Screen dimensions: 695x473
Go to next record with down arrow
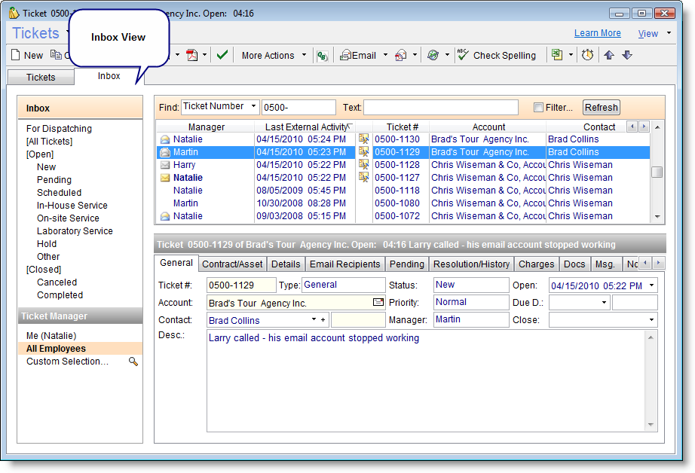pos(627,55)
